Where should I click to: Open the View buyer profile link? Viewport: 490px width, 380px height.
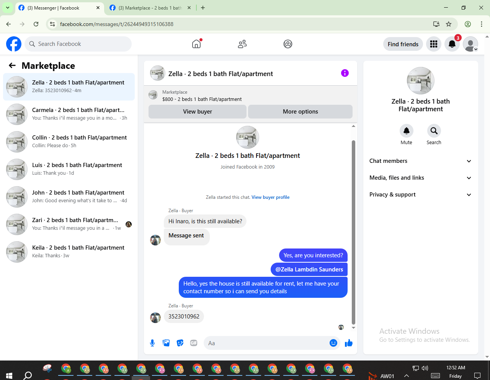(x=270, y=197)
